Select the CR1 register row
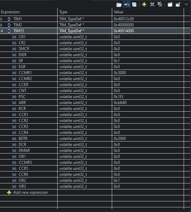 click(x=95, y=37)
